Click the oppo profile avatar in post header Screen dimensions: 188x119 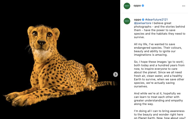pos(127,6)
